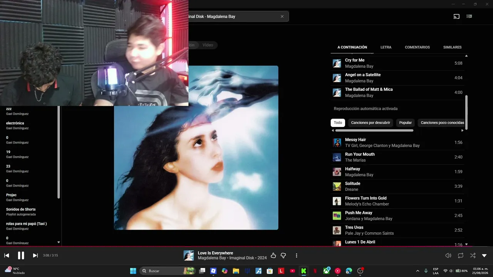Viewport: 493px width, 277px height.
Task: Select the Todo filter chip
Action: [x=338, y=123]
